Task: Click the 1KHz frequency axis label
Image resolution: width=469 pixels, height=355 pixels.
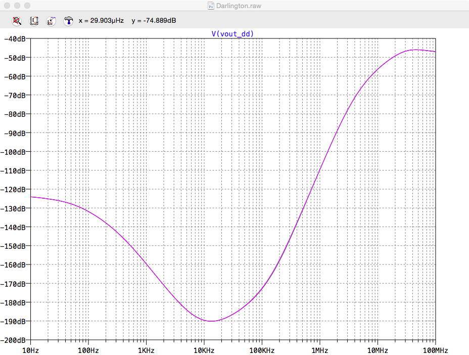Action: click(x=146, y=350)
